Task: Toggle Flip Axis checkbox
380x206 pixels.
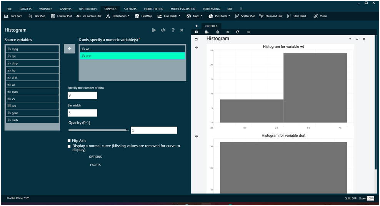Action: (69, 141)
